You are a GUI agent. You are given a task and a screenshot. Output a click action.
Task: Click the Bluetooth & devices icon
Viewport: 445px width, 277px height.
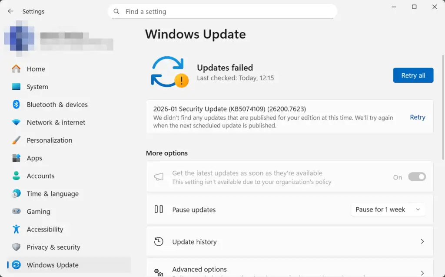16,104
